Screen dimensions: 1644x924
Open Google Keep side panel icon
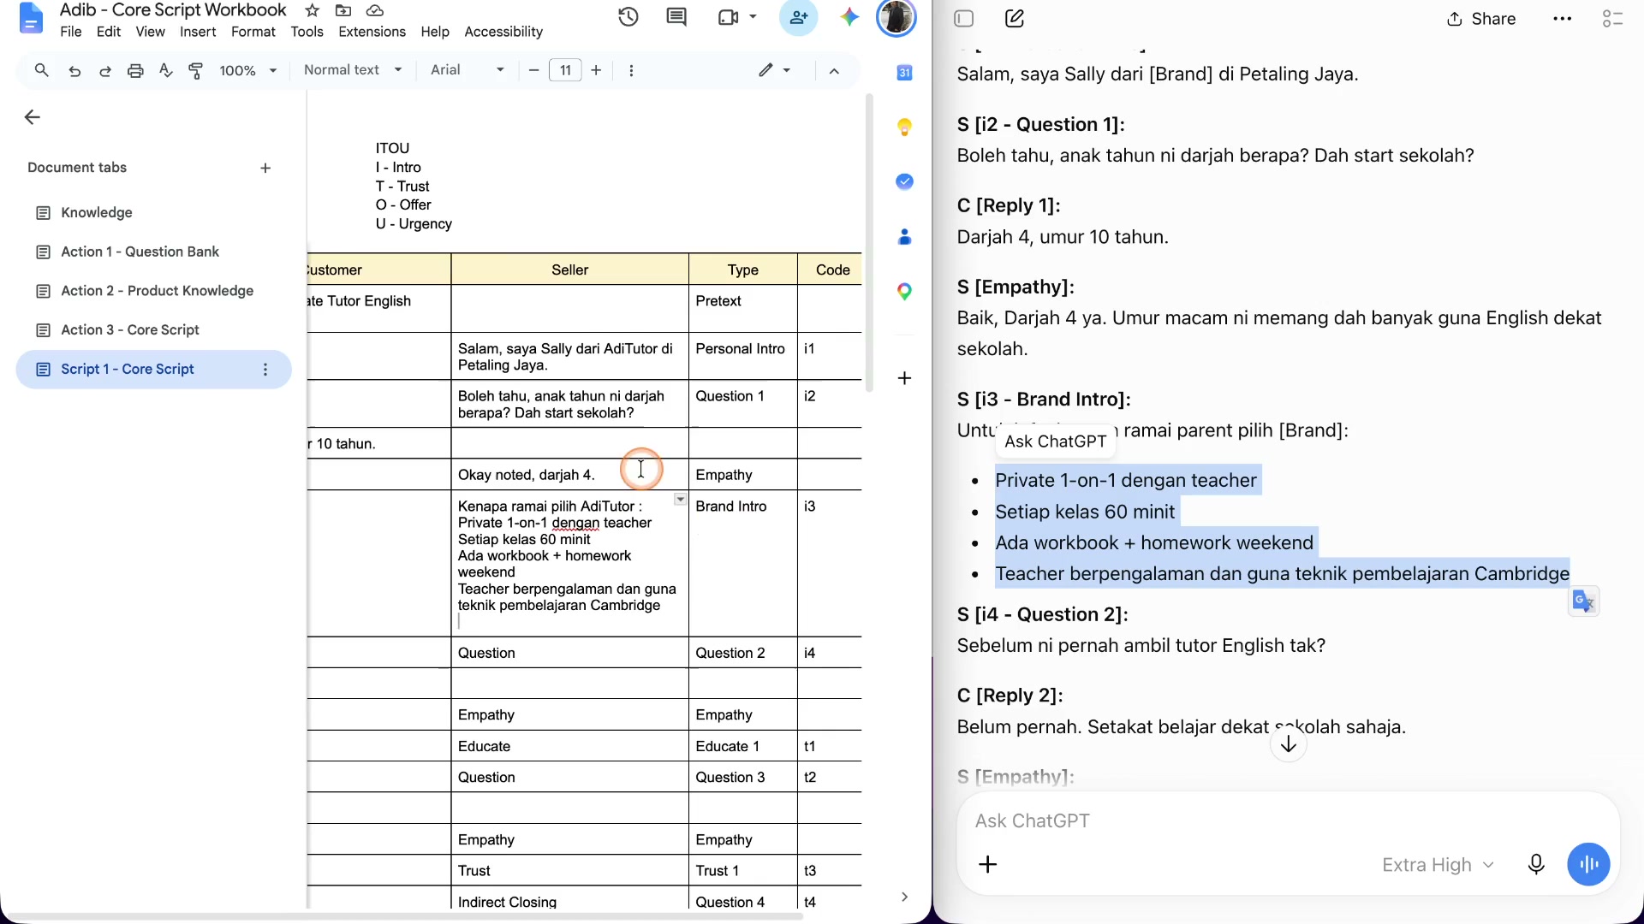(x=904, y=127)
